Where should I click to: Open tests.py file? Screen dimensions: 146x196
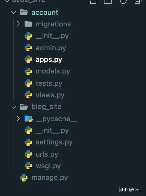(49, 83)
